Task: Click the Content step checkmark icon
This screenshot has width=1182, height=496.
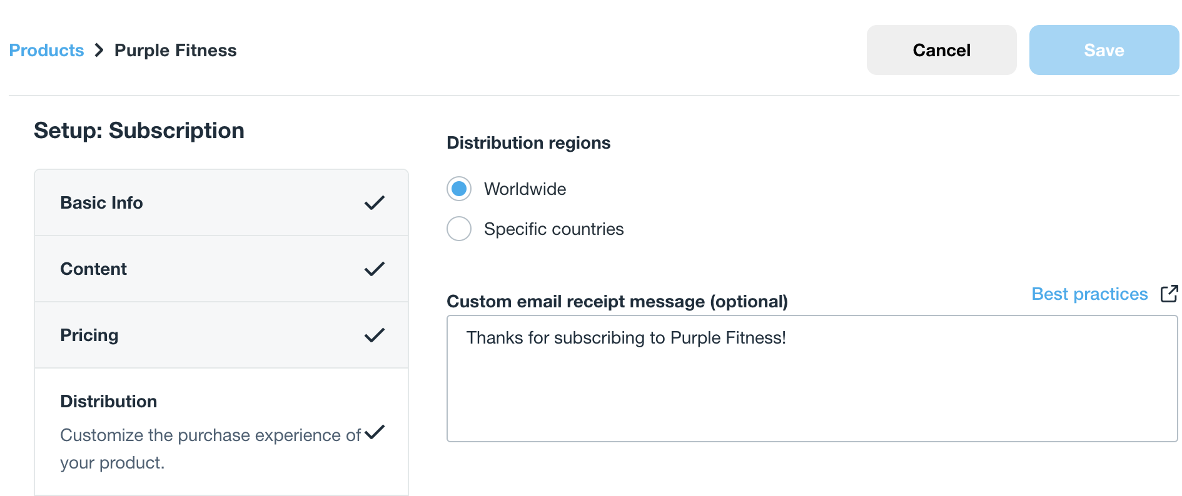Action: click(374, 269)
